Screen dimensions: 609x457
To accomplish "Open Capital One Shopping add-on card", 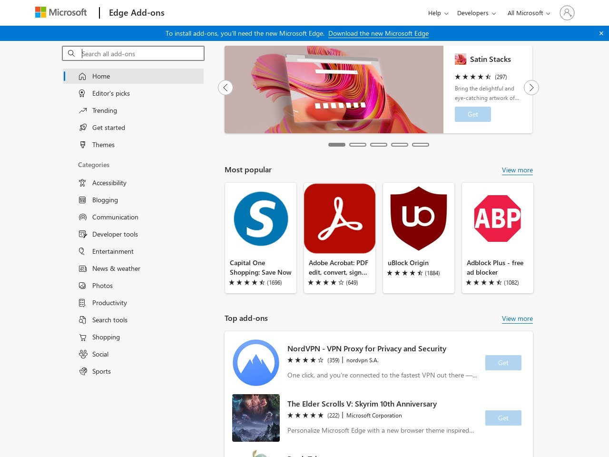I will tap(261, 238).
